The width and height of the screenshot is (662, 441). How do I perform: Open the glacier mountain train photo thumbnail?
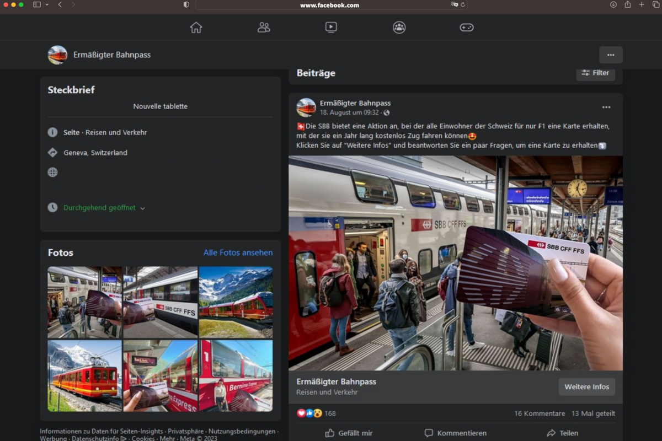[x=236, y=302]
